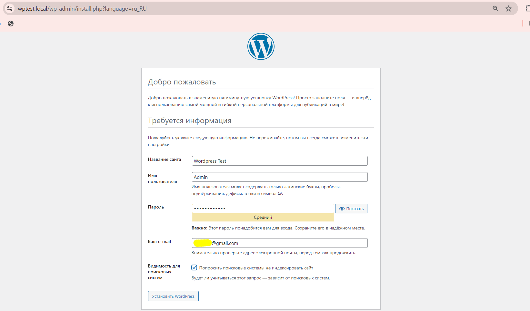Open site information icon in address bar

click(10, 9)
